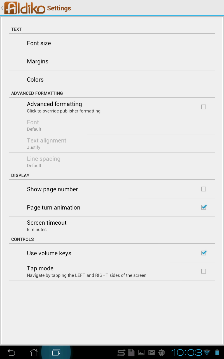Tap the Gmail notification icon
Viewport: 224px width, 359px height.
151,353
